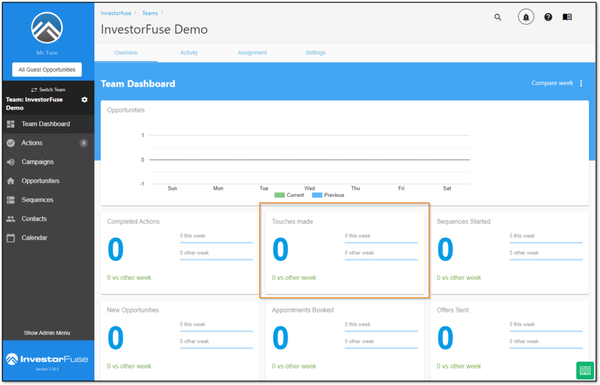Click the Investorfuse breadcrumb link
The width and height of the screenshot is (600, 385).
pos(116,13)
